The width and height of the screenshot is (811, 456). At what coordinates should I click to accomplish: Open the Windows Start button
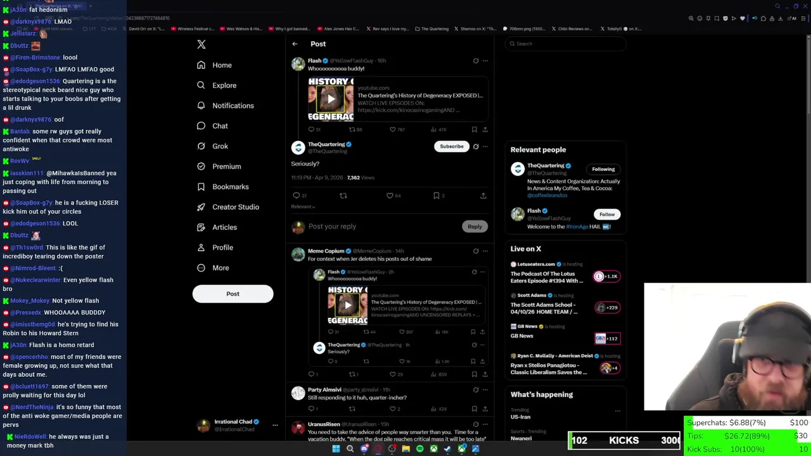point(336,449)
